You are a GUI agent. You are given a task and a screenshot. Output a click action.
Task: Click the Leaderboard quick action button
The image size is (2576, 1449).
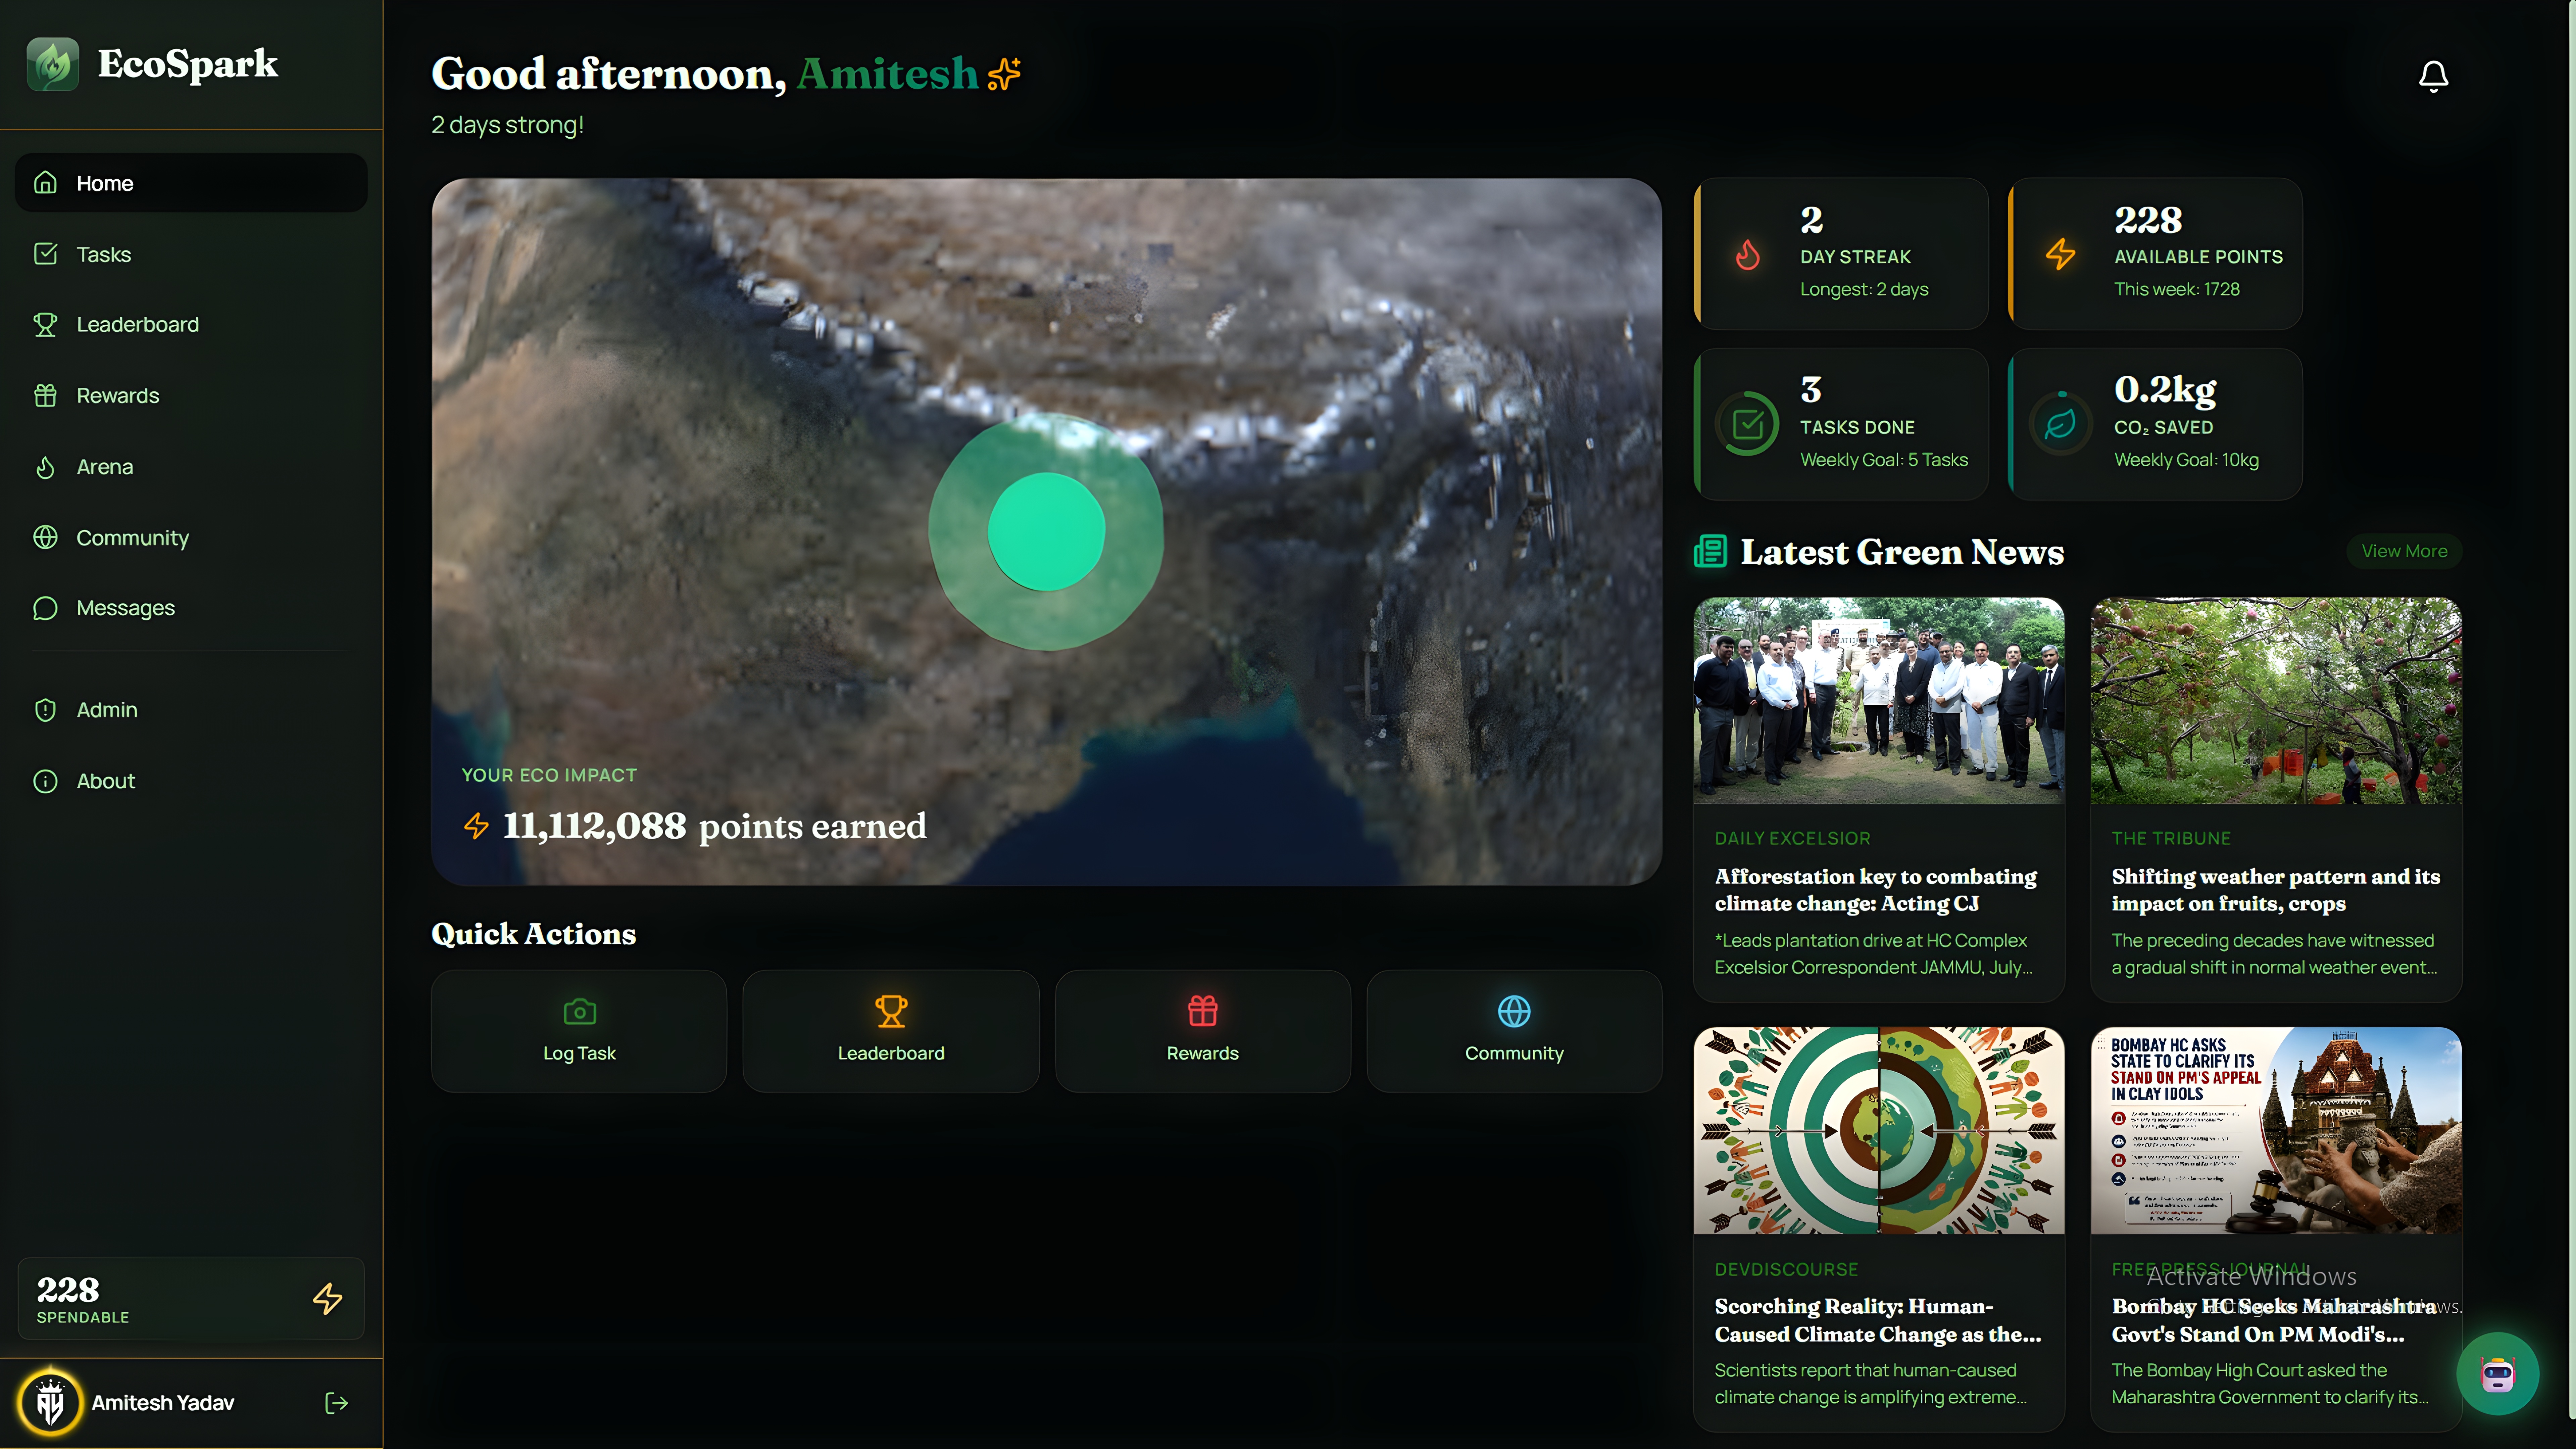(x=891, y=1031)
